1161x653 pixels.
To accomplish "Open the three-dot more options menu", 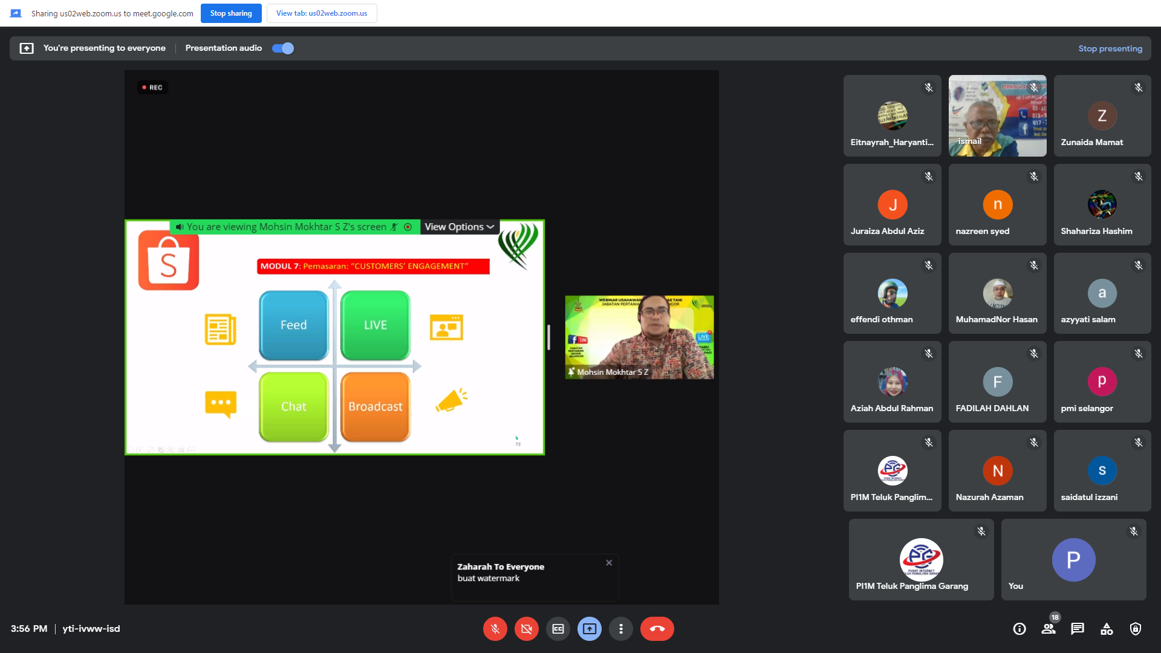I will tap(620, 629).
